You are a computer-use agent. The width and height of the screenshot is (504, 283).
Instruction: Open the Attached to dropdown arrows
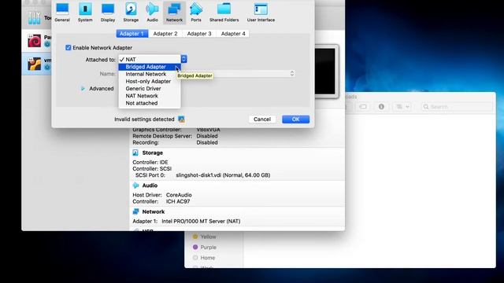tap(183, 59)
